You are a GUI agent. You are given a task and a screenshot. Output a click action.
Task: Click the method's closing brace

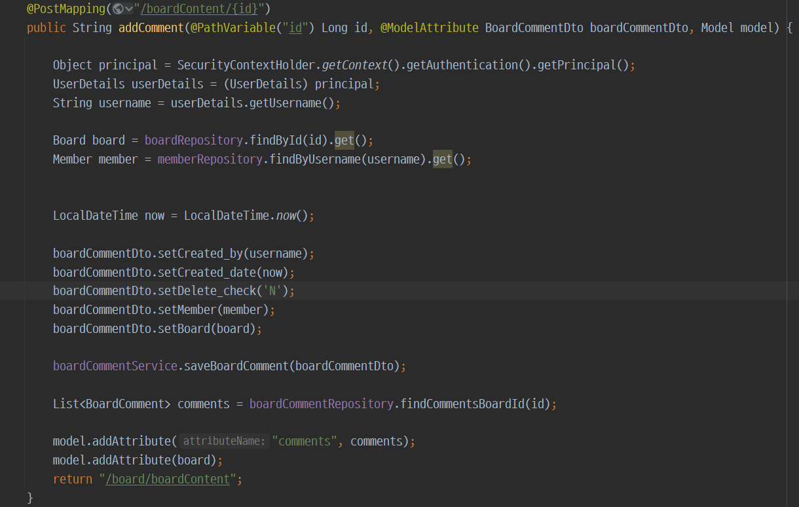point(30,498)
